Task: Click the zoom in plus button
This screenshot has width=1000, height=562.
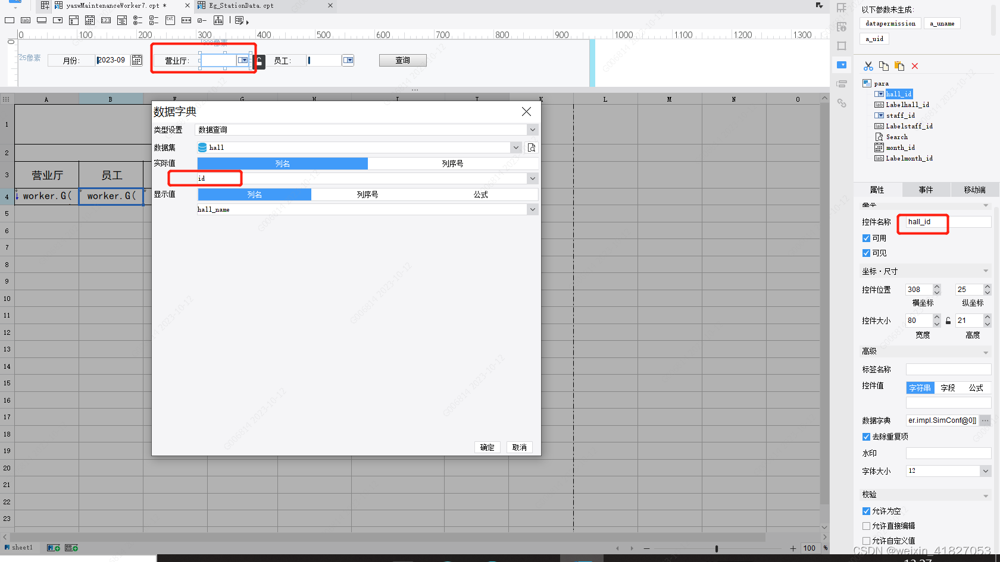Action: pyautogui.click(x=793, y=548)
